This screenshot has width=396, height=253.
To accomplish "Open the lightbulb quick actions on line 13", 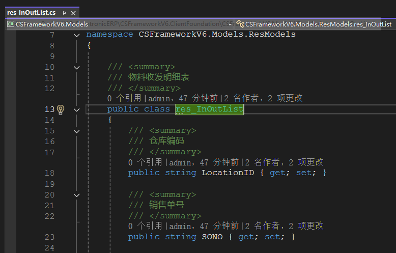I will click(x=61, y=109).
